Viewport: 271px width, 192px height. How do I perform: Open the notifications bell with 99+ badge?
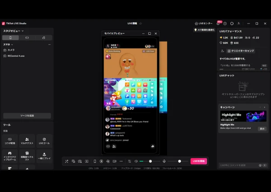coord(218,23)
